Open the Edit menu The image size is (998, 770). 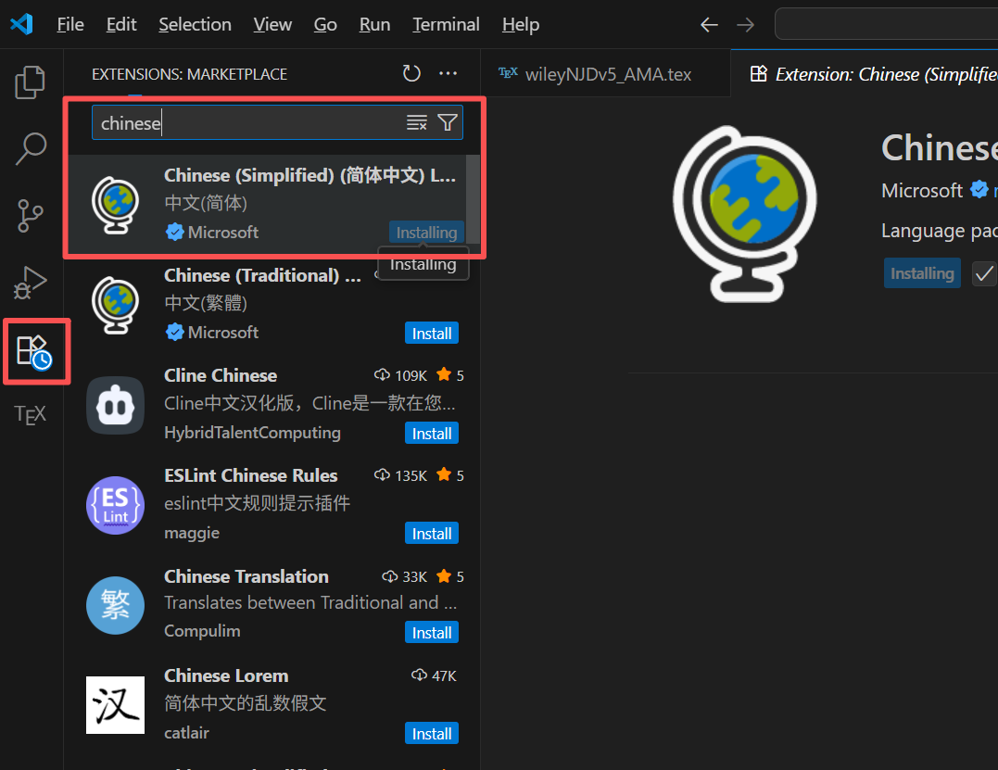click(121, 24)
